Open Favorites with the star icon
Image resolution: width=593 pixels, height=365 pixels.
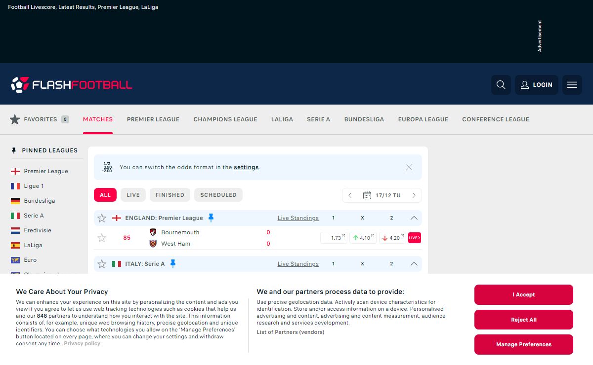(x=39, y=119)
